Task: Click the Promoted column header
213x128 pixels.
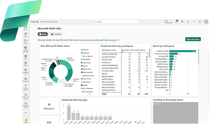Action: (135, 50)
